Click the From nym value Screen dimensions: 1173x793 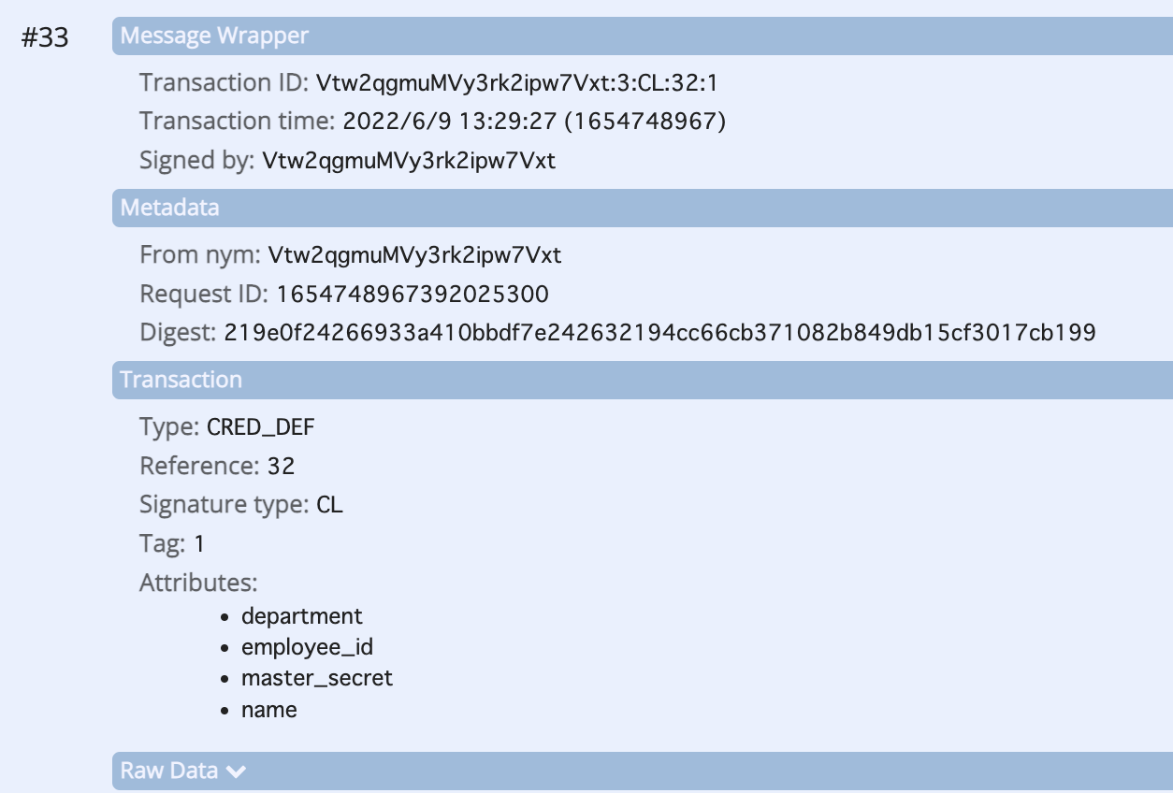point(414,255)
